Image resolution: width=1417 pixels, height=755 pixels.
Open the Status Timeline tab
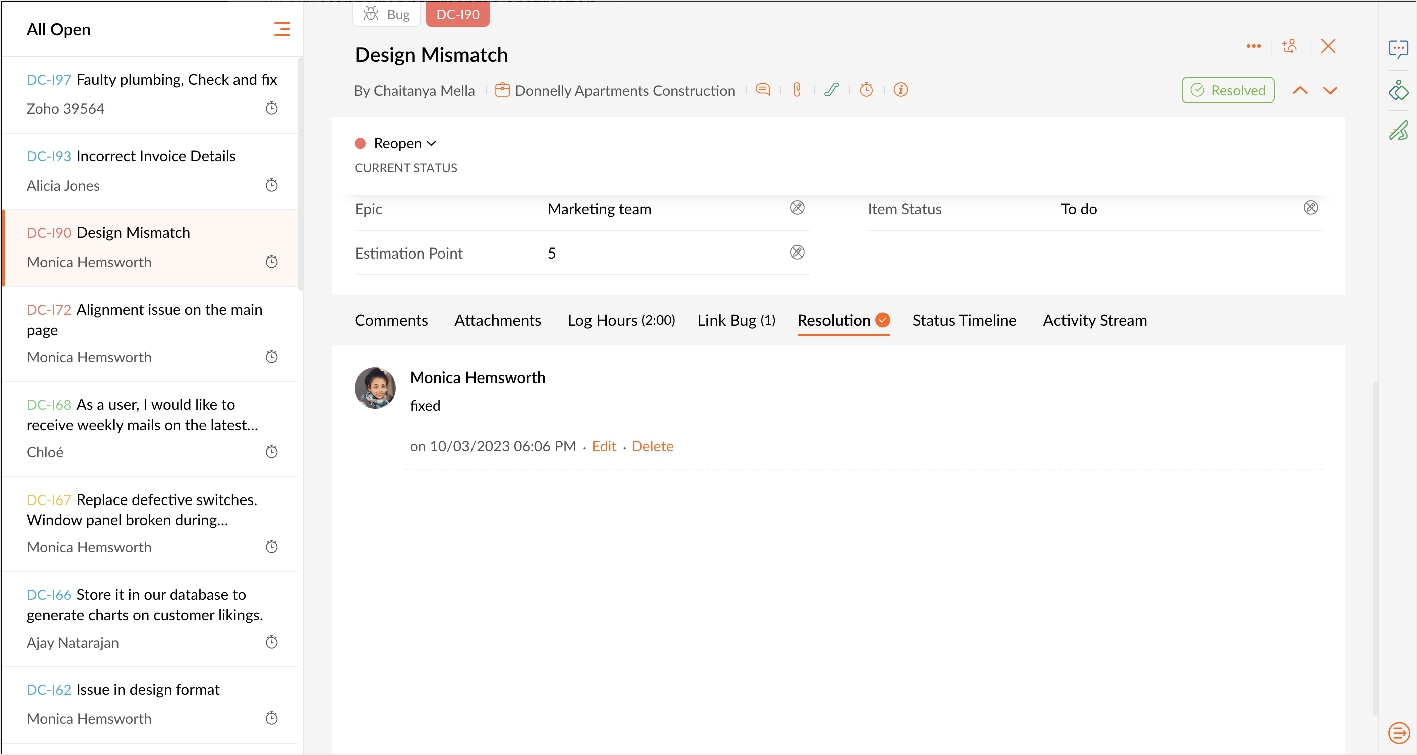pyautogui.click(x=964, y=321)
